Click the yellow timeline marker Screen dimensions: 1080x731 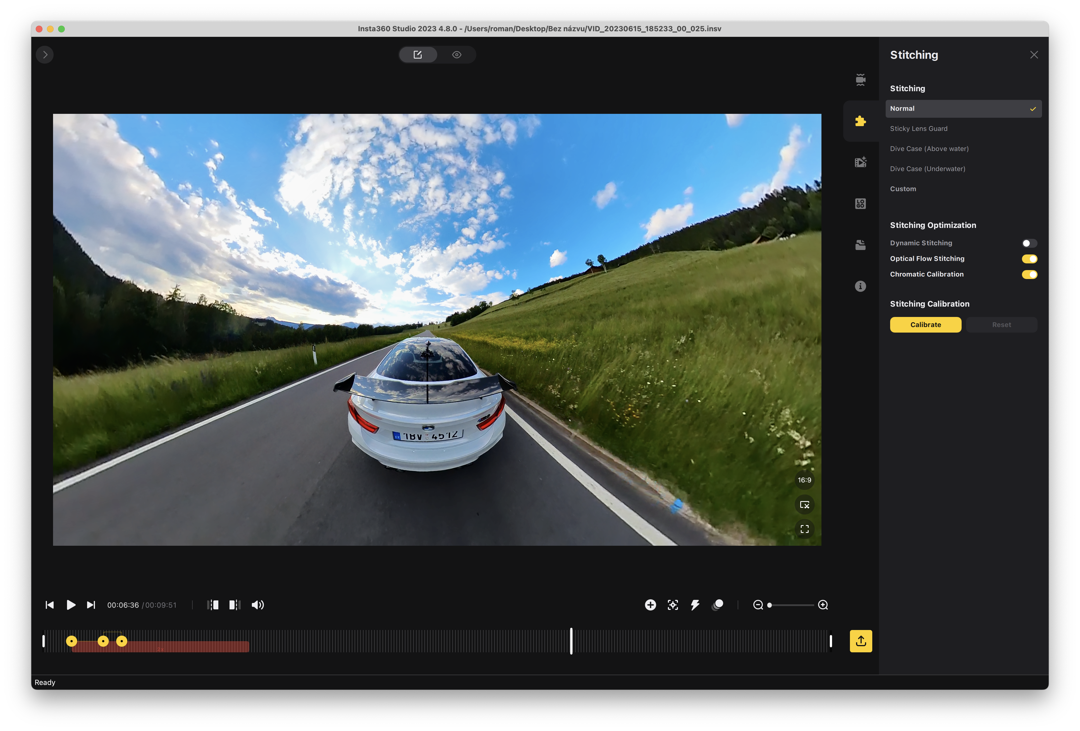coord(72,641)
